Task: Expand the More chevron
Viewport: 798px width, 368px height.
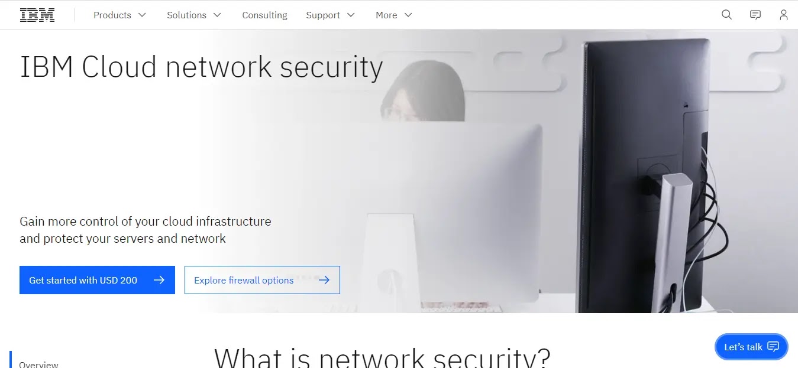Action: [x=408, y=15]
